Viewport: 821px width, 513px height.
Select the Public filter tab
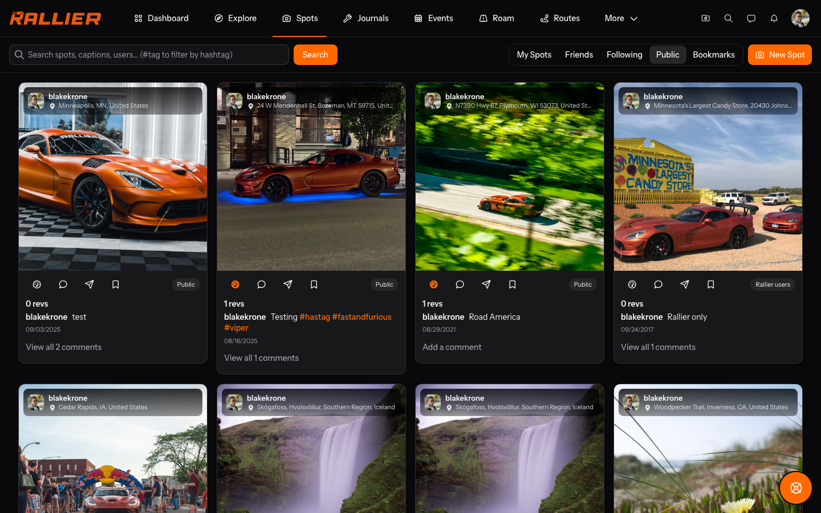pos(668,55)
